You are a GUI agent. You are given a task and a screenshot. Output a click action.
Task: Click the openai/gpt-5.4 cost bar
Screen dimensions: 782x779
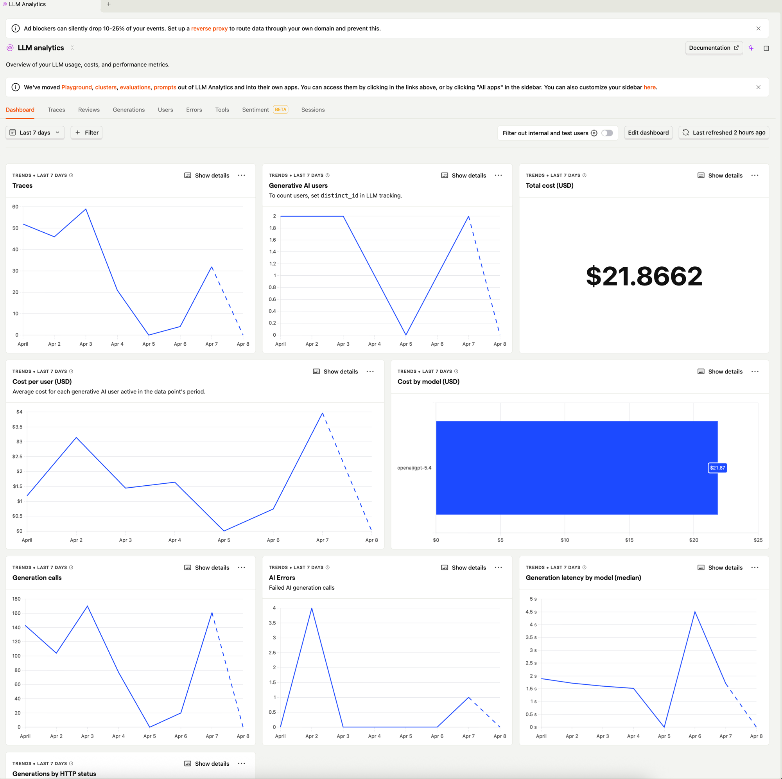point(576,468)
